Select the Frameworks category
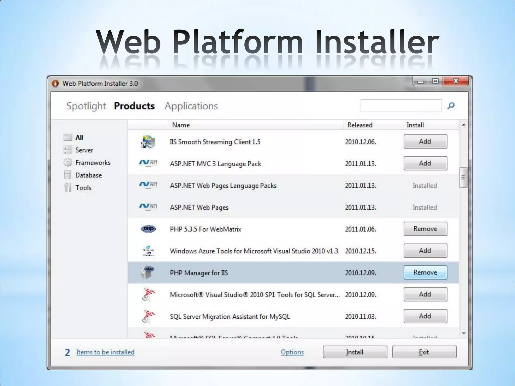515x386 pixels. [93, 163]
